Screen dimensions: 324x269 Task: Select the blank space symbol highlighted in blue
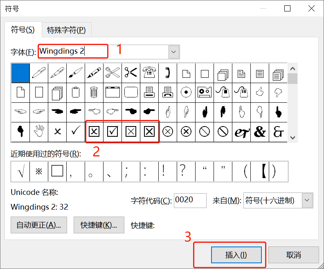tap(20, 73)
